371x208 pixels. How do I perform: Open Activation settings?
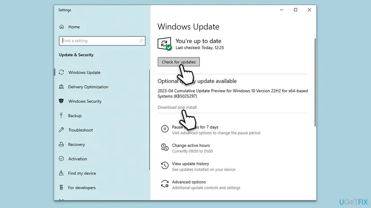[x=78, y=159]
